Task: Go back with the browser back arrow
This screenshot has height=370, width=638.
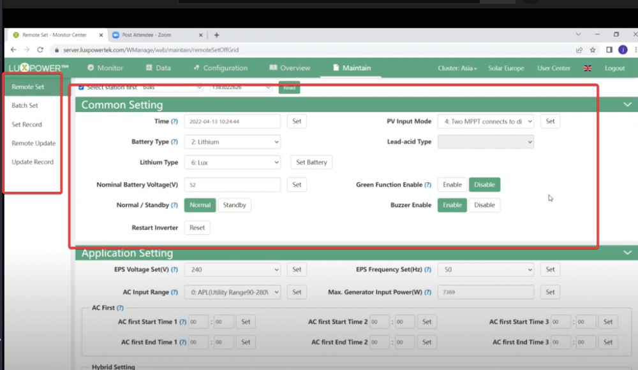Action: click(13, 50)
